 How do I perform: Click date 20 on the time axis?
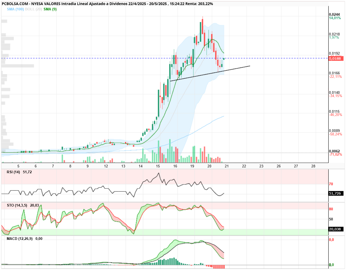pos(210,166)
